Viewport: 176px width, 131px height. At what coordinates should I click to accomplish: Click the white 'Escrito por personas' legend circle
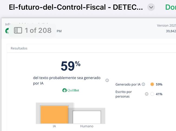pos(152,94)
